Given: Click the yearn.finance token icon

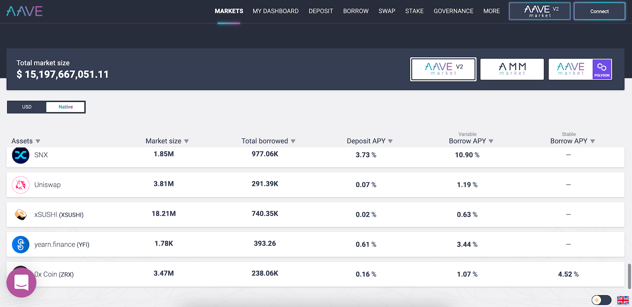Looking at the screenshot, I should 21,244.
